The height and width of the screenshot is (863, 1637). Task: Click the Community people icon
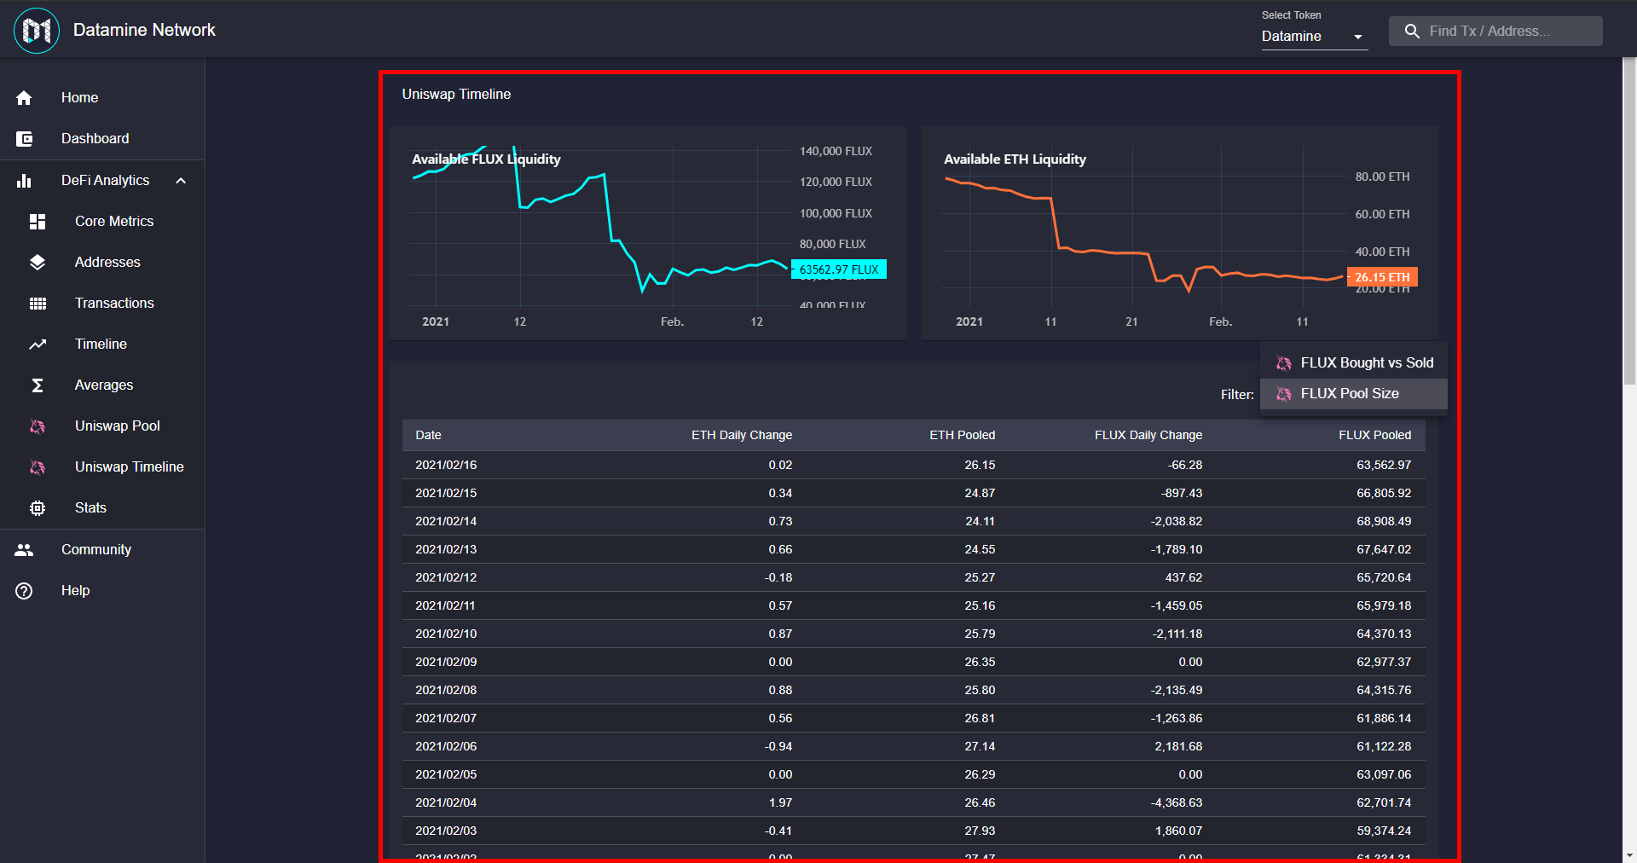pos(24,550)
